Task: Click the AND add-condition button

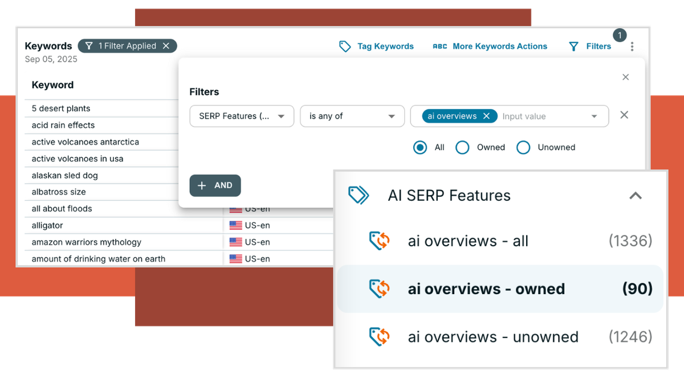Action: (x=215, y=186)
